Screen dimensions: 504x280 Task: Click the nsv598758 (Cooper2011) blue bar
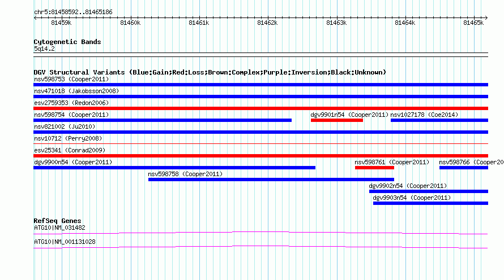coord(271,180)
